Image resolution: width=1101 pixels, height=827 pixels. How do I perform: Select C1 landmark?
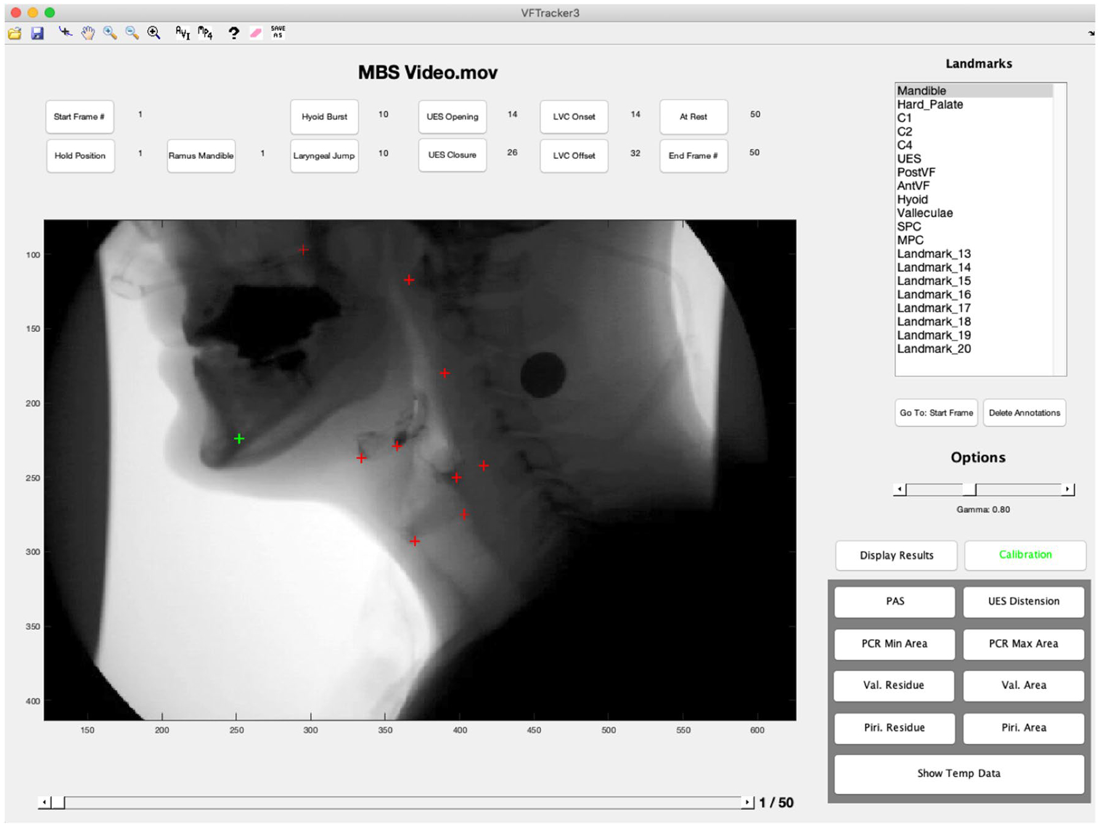974,118
